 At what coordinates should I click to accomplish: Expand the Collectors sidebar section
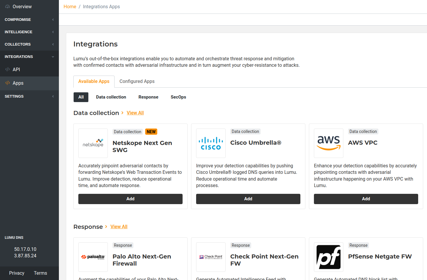(x=29, y=44)
